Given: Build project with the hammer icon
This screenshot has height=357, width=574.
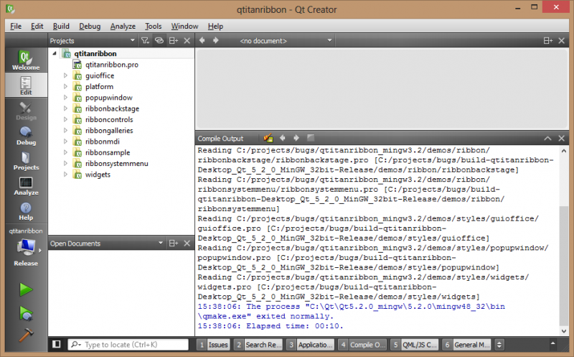Looking at the screenshot, I should pos(26,335).
